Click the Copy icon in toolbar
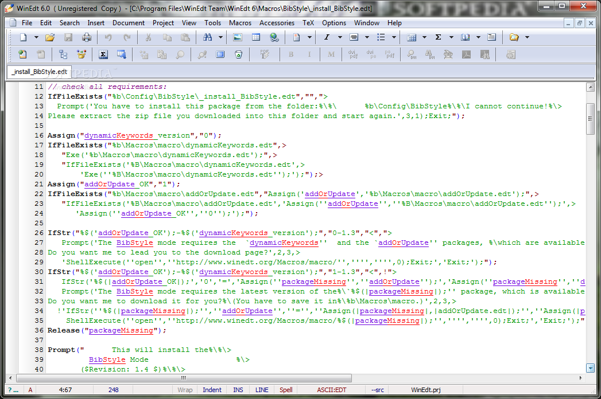 point(167,37)
